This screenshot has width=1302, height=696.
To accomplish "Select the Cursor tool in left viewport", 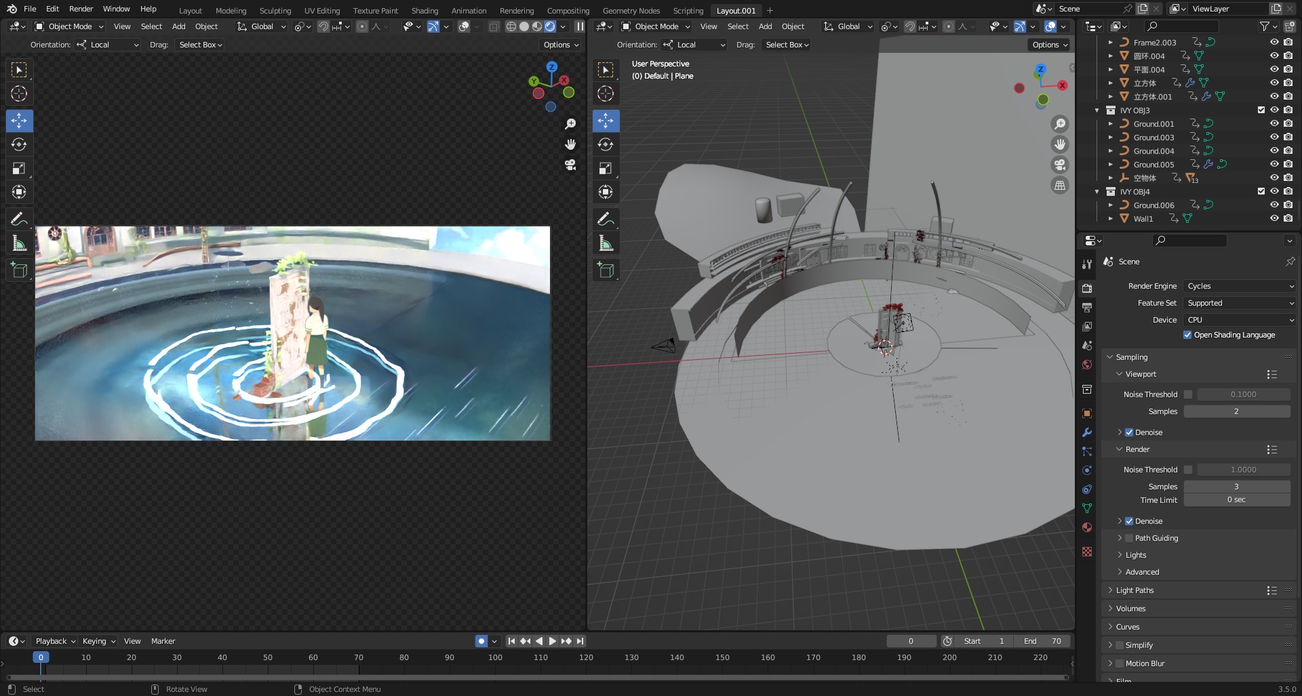I will point(19,94).
